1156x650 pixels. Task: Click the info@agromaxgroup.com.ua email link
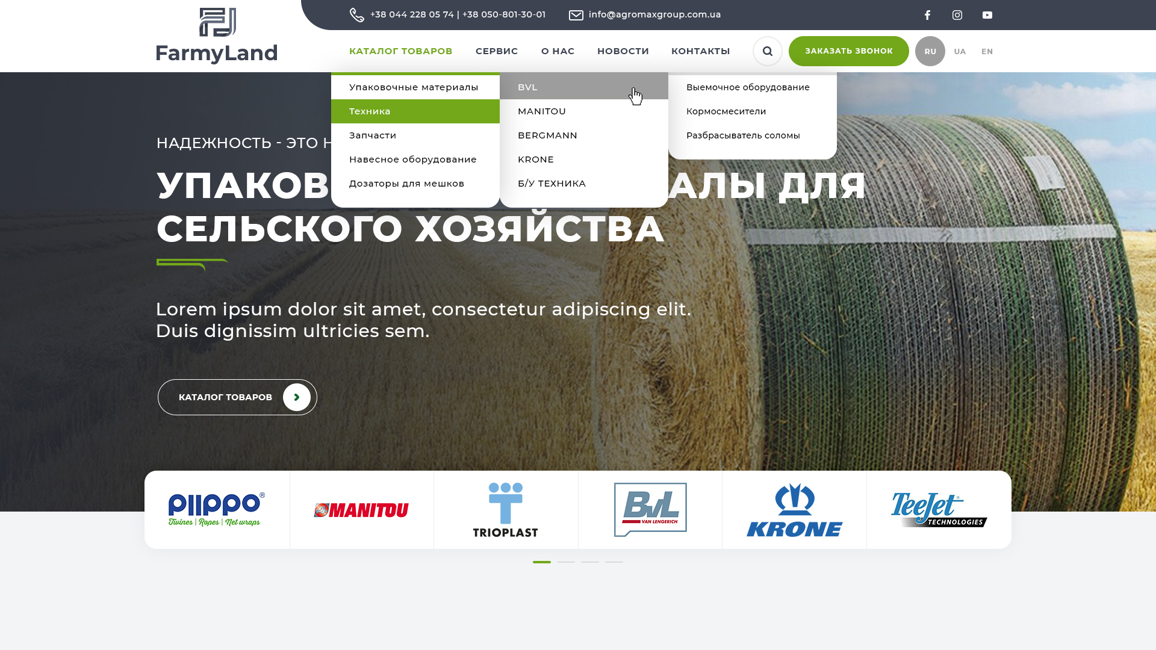tap(654, 14)
